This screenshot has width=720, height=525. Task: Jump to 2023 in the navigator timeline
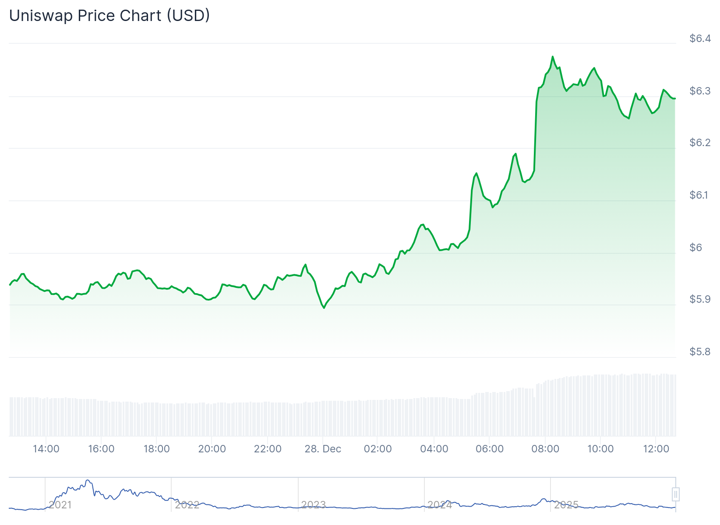click(314, 505)
